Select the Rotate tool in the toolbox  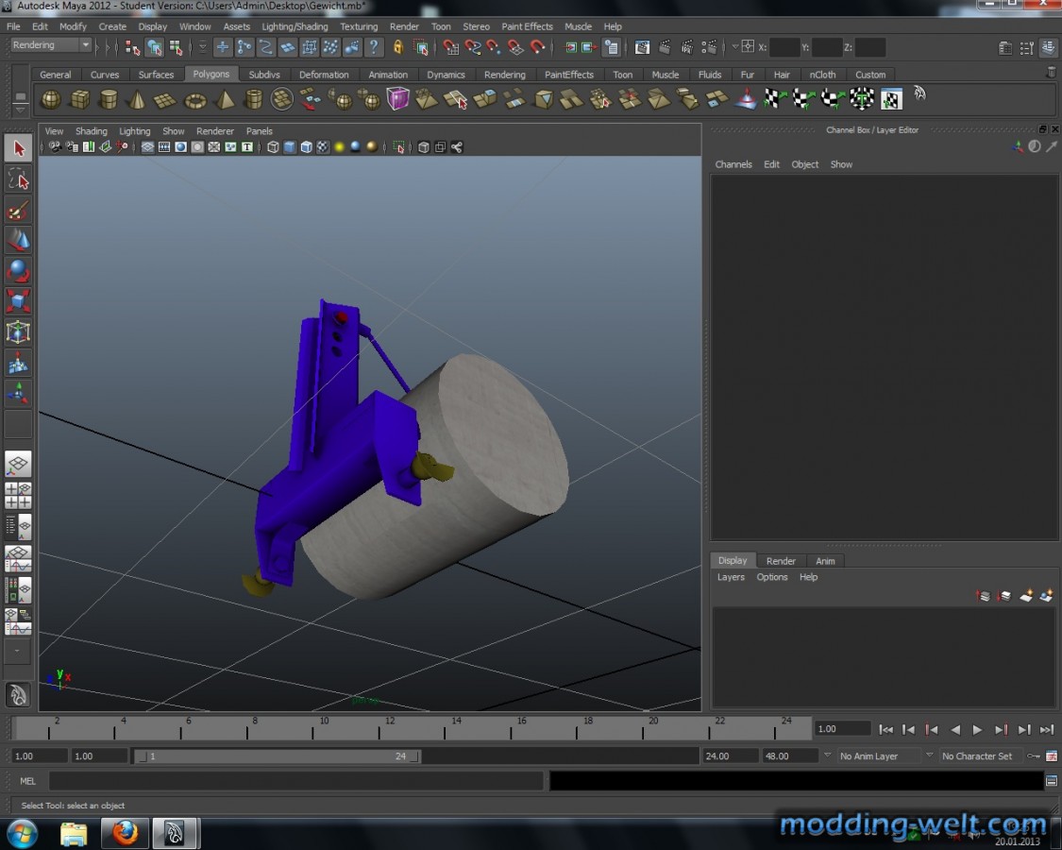coord(18,271)
